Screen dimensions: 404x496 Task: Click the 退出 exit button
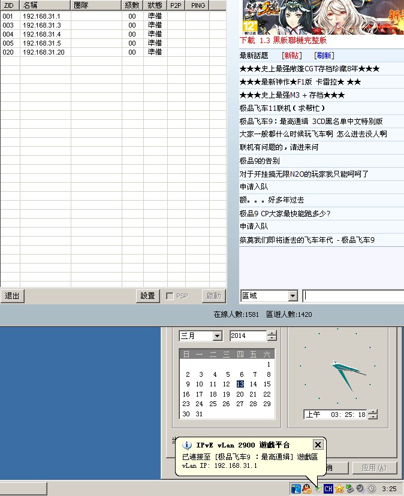tap(12, 296)
